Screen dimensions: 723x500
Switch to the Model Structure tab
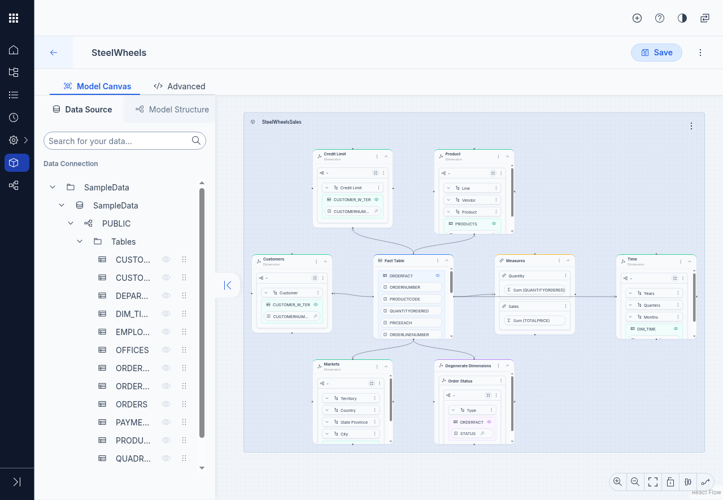pyautogui.click(x=172, y=110)
